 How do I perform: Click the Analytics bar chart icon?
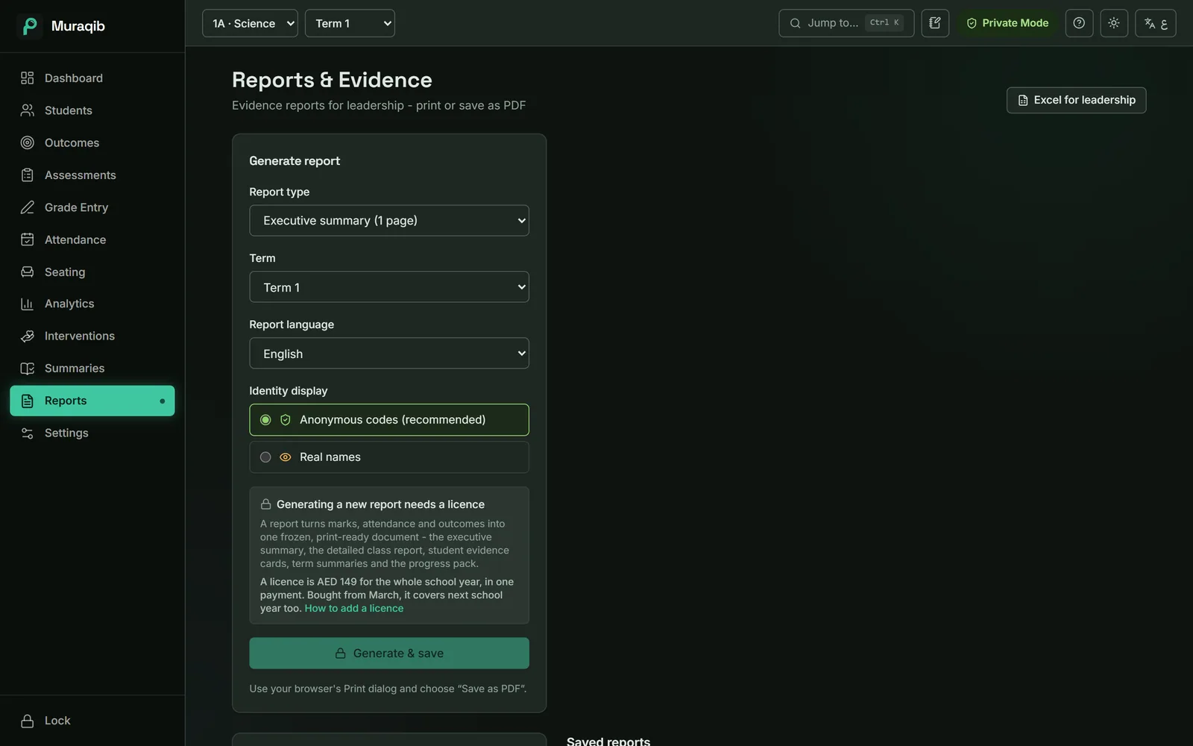[28, 304]
